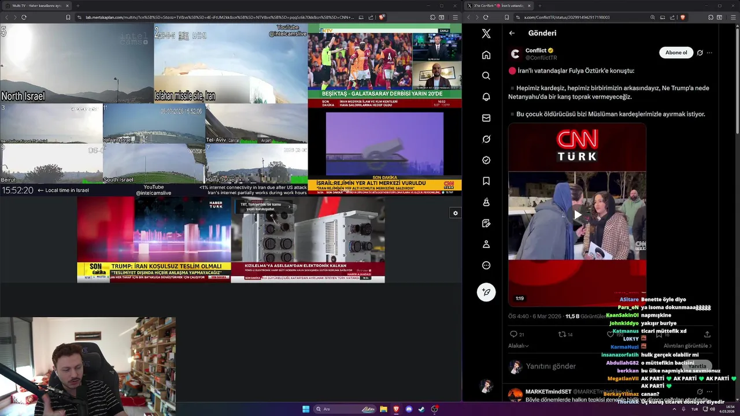Open MARKETmindSET reply author
The height and width of the screenshot is (416, 740).
pos(548,392)
